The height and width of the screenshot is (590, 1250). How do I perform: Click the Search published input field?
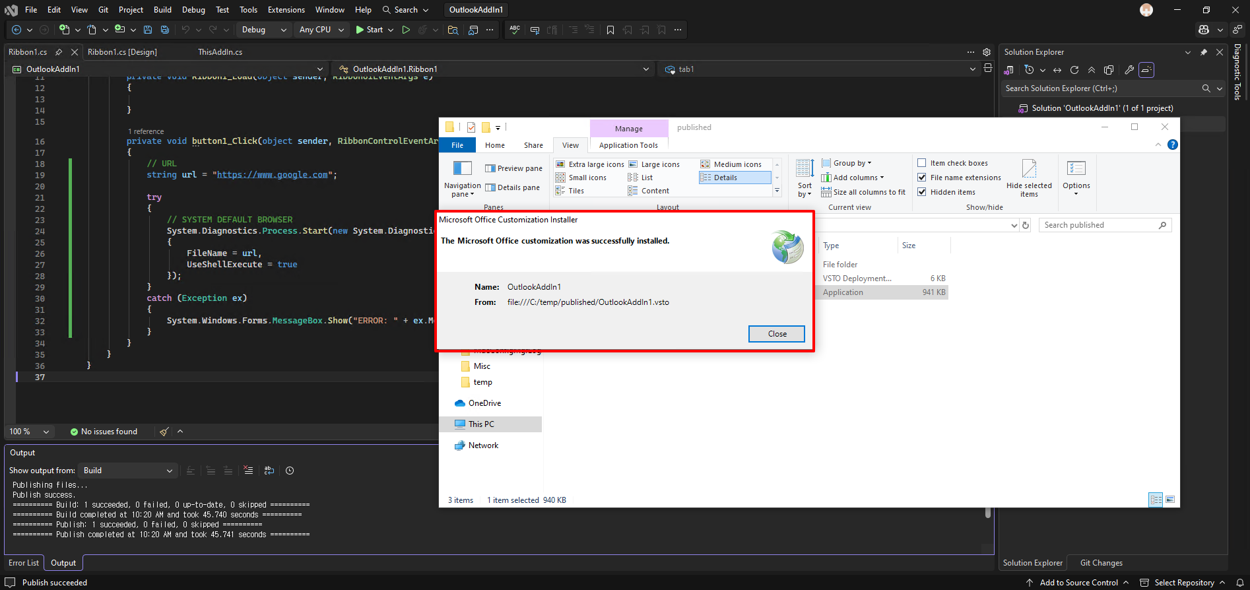[1105, 225]
